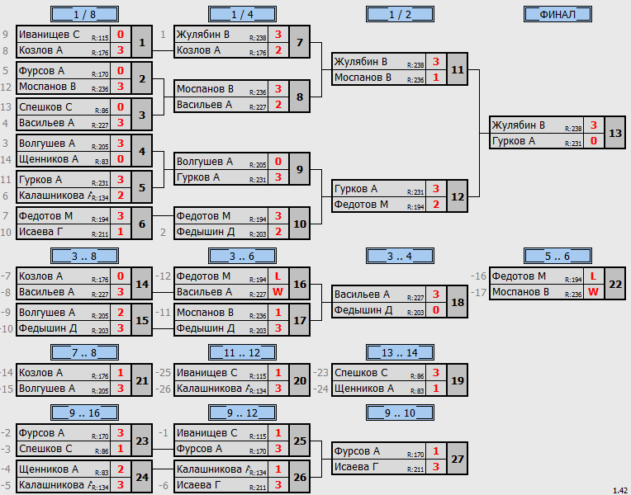Click Козлов А in match 21
This screenshot has height=495, width=631.
[x=41, y=373]
